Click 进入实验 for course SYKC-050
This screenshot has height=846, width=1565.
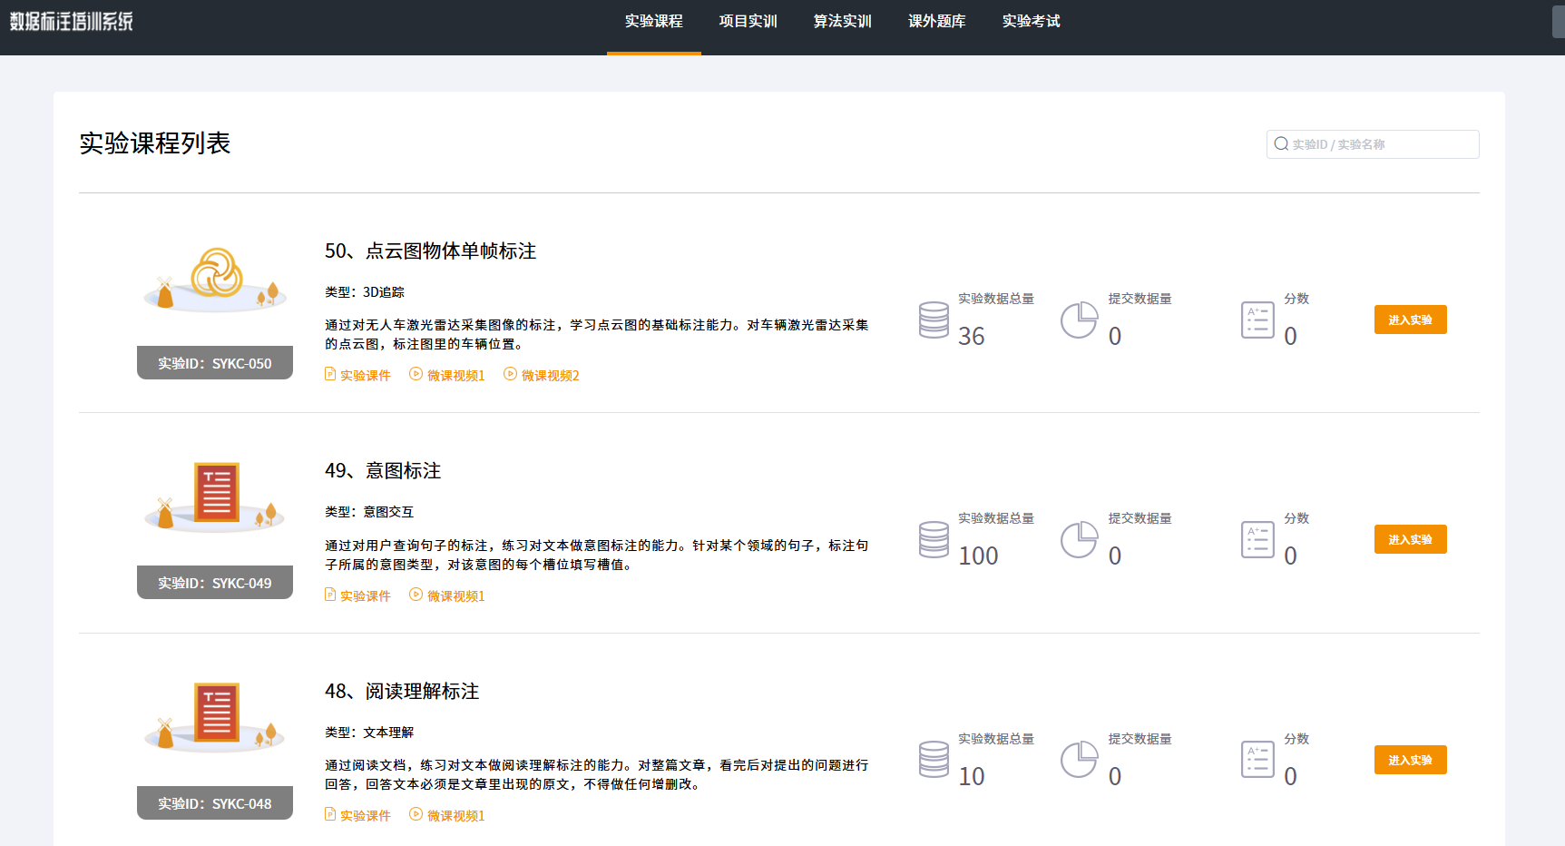[1410, 320]
